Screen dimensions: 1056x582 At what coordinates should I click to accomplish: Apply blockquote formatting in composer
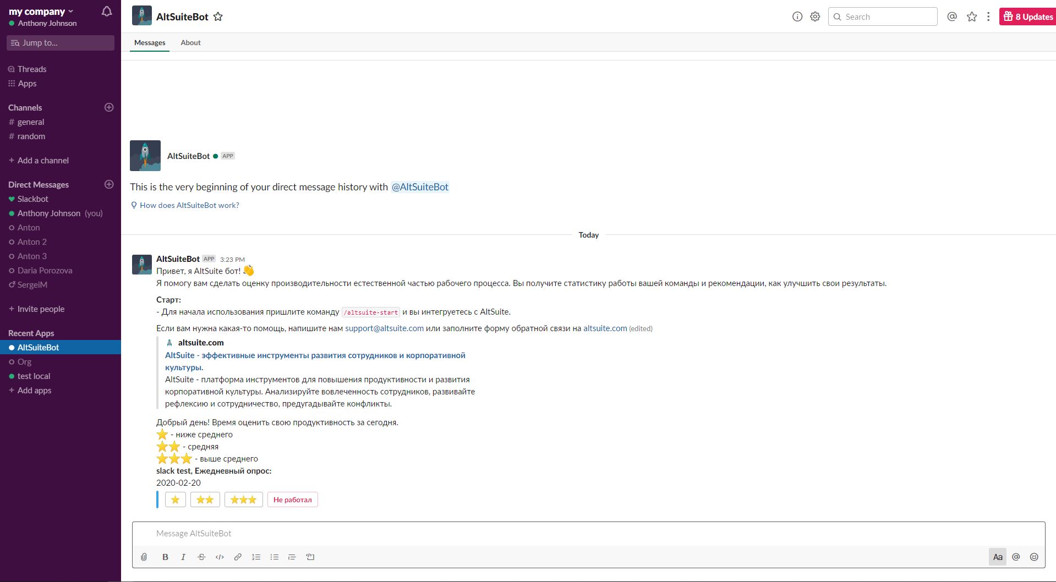292,557
